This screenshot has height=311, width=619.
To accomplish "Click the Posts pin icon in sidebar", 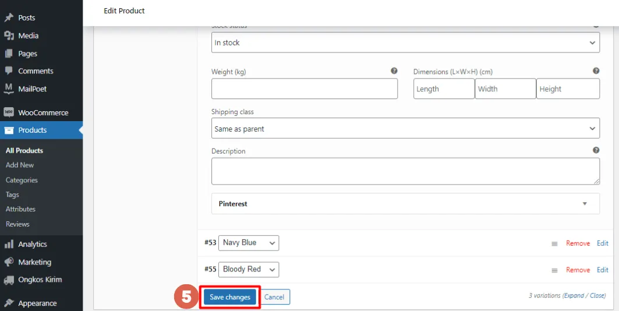I will pos(9,17).
